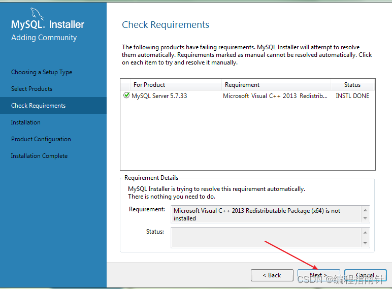Click the MySQL dolphin logo
Viewport: 392px width, 289px height.
[37, 14]
